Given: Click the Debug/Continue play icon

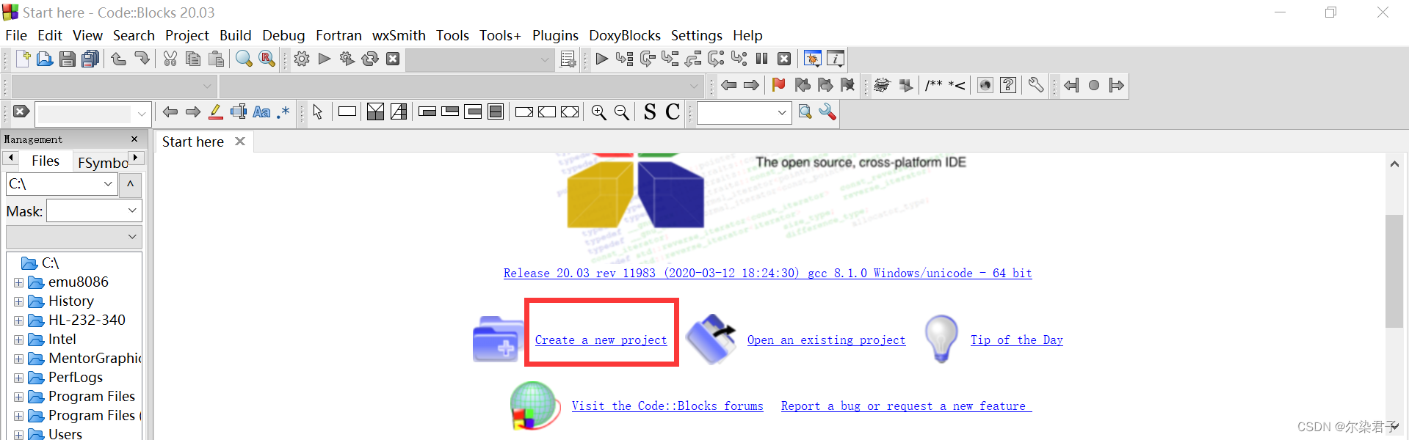Looking at the screenshot, I should pos(601,59).
